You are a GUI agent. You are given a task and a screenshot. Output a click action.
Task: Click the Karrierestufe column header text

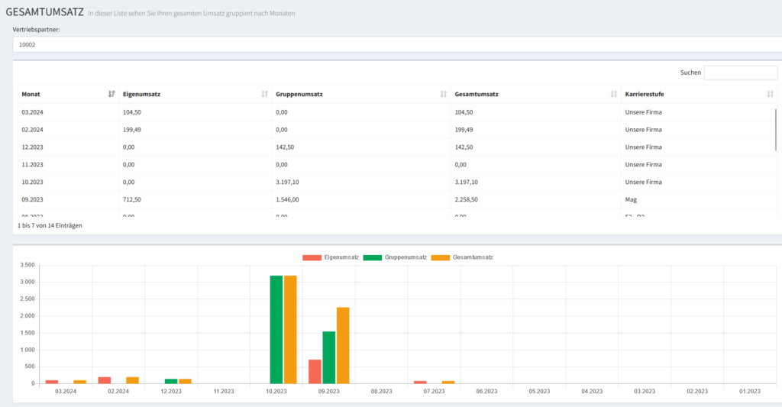click(x=645, y=94)
